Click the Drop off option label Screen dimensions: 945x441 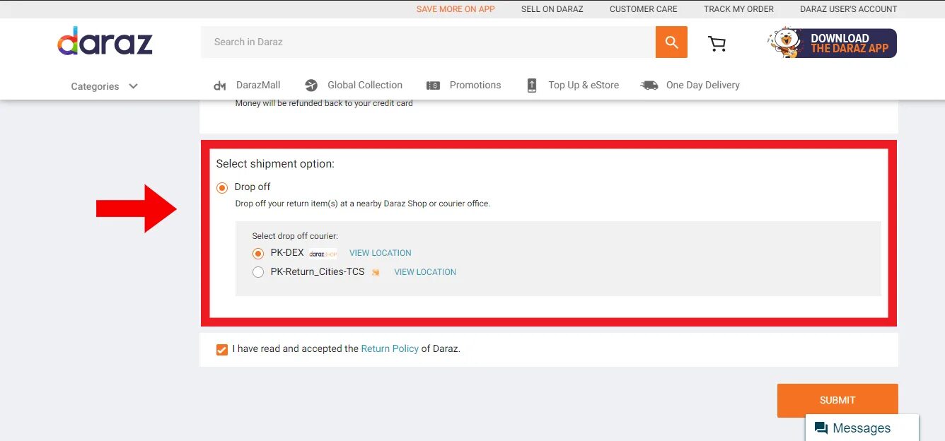253,187
